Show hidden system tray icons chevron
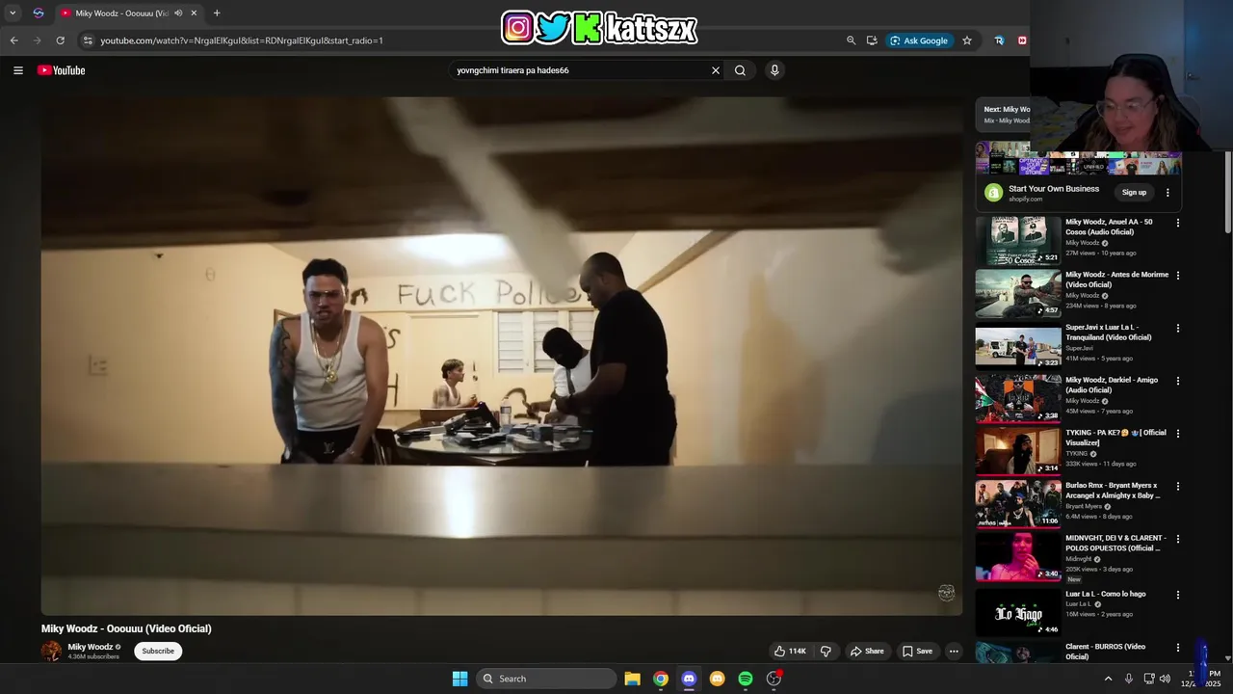This screenshot has height=694, width=1233. point(1108,679)
